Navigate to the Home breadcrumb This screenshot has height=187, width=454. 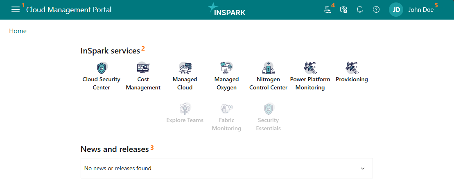(x=18, y=31)
